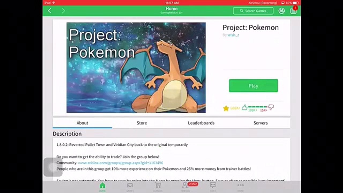
Task: Favorite the game with the star icon
Action: [226, 108]
